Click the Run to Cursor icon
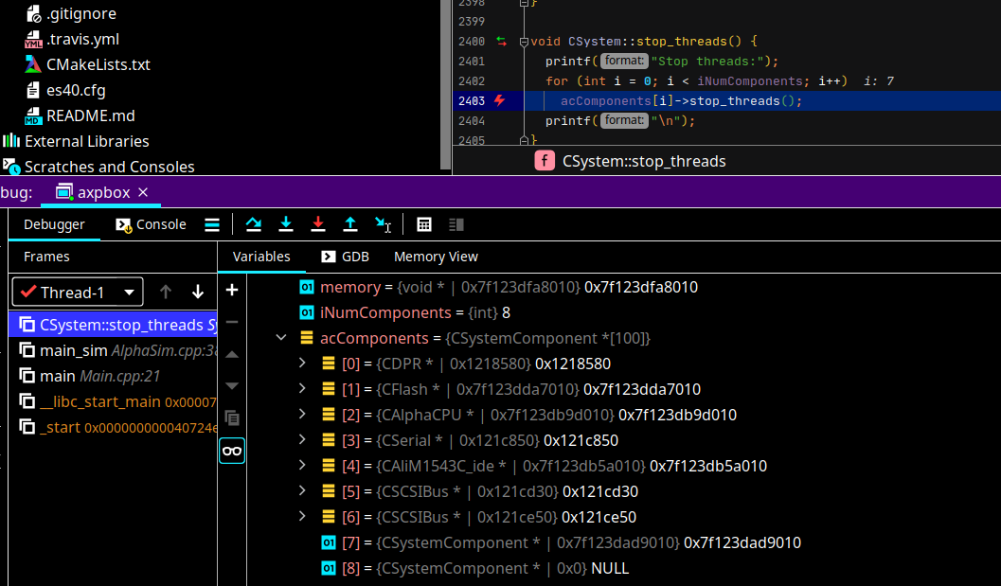 point(383,224)
